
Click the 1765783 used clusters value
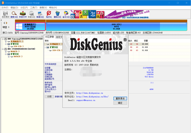pyautogui.click(x=150, y=75)
